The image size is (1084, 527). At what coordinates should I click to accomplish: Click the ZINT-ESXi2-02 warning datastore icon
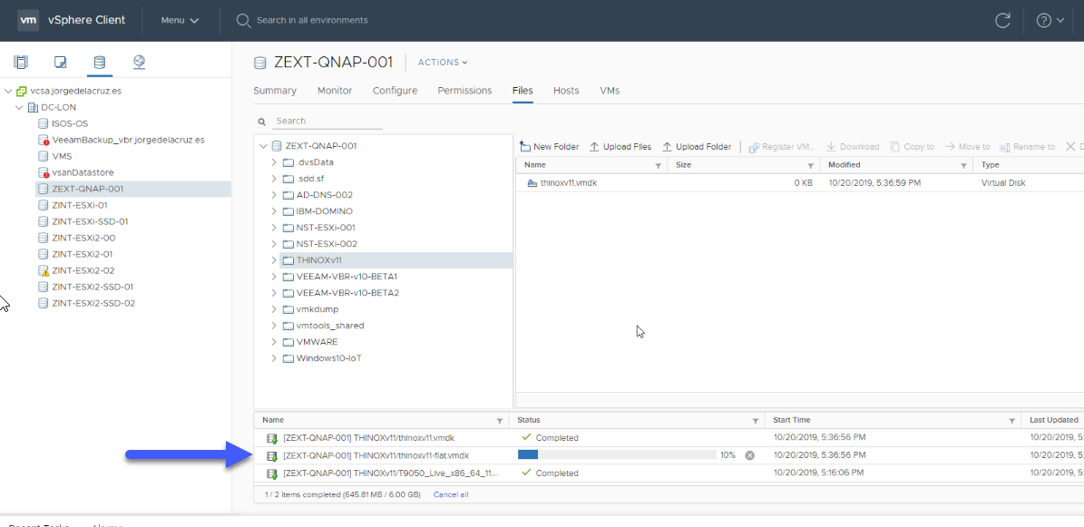point(44,270)
